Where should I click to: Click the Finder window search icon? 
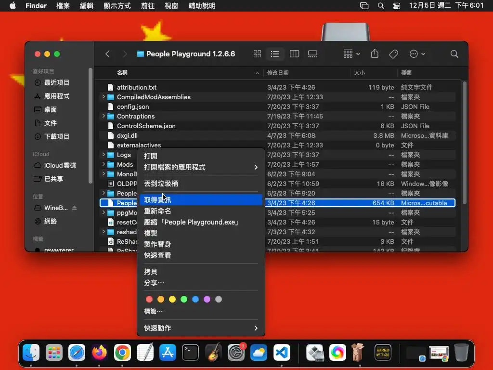coord(454,54)
